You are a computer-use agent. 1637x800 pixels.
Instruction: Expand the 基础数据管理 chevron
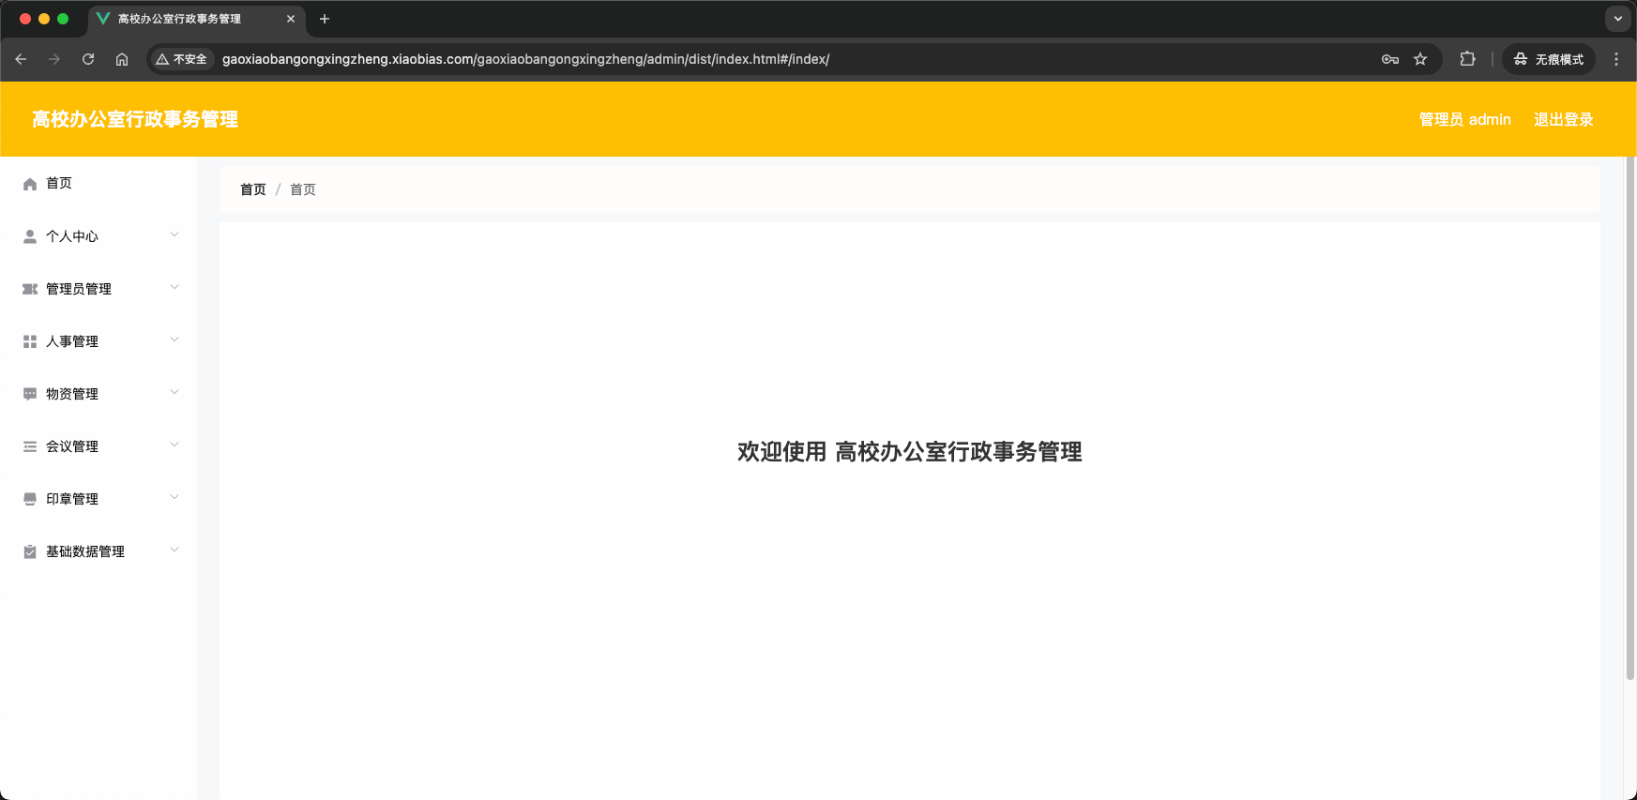(x=174, y=550)
